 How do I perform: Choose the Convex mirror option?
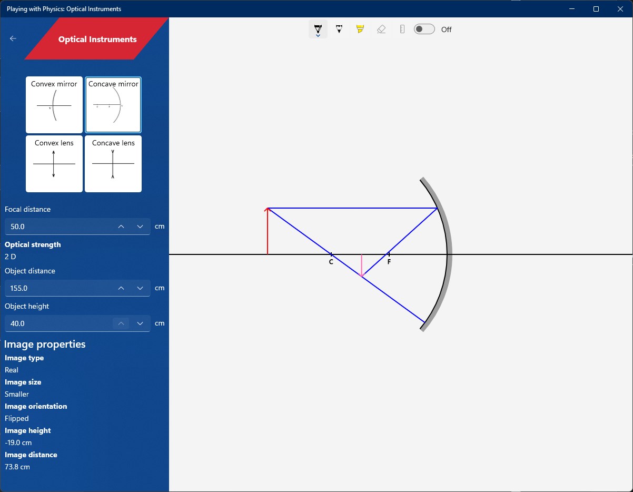click(54, 105)
